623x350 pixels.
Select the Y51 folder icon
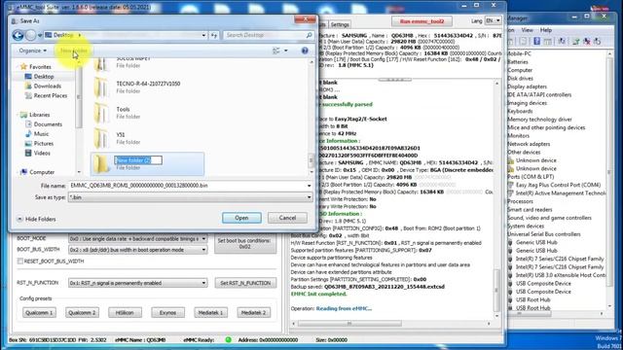click(101, 138)
